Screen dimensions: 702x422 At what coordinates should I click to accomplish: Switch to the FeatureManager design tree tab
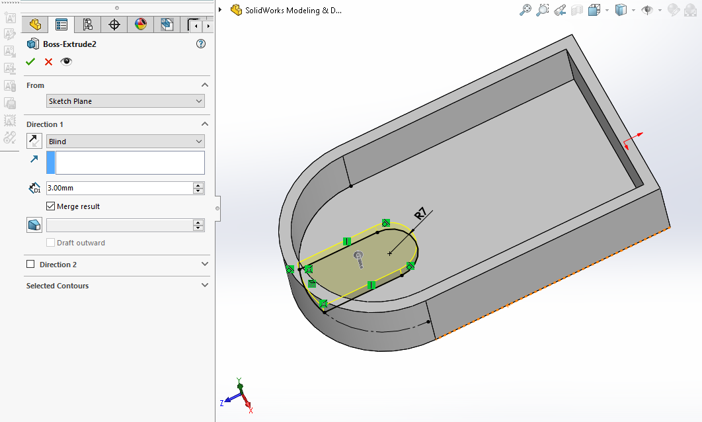click(35, 25)
